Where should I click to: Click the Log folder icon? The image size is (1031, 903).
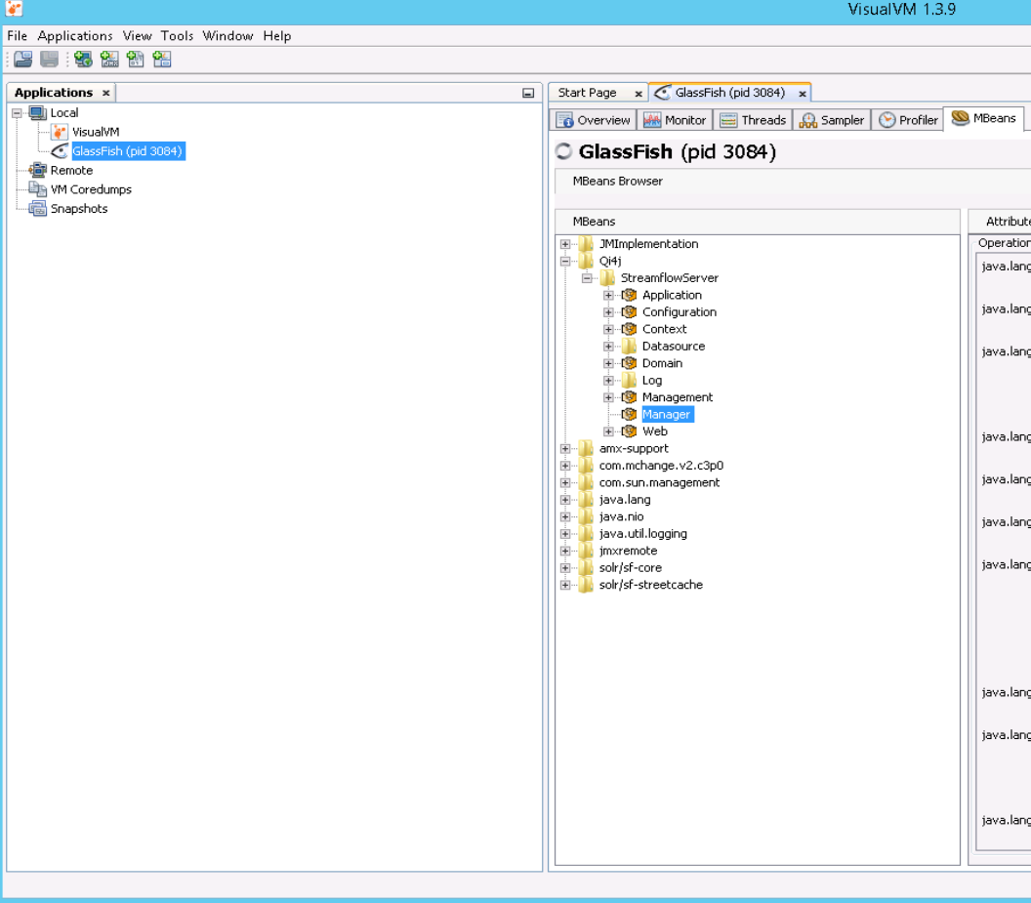click(630, 380)
